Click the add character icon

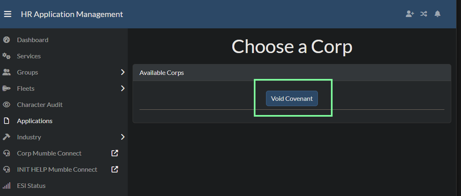click(410, 14)
